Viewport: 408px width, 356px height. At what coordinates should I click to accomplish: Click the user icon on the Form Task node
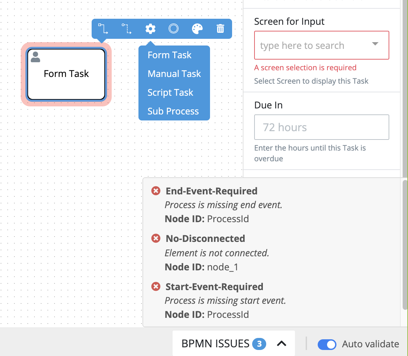pyautogui.click(x=35, y=57)
